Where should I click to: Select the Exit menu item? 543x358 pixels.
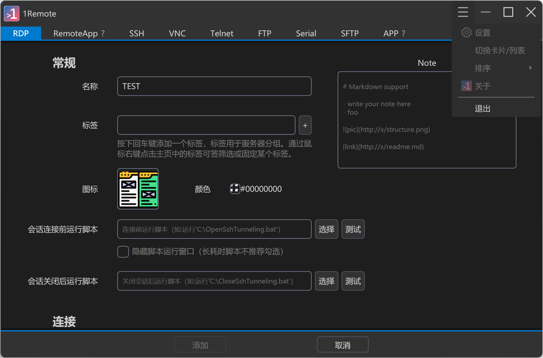[482, 109]
